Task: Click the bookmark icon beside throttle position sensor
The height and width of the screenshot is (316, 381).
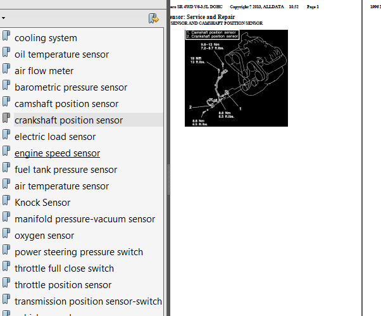Action: [x=6, y=282]
